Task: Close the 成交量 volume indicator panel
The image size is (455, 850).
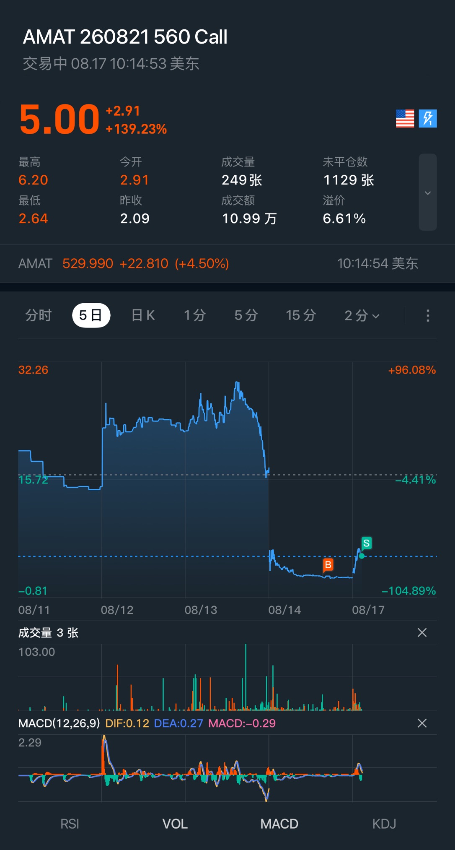Action: click(422, 632)
